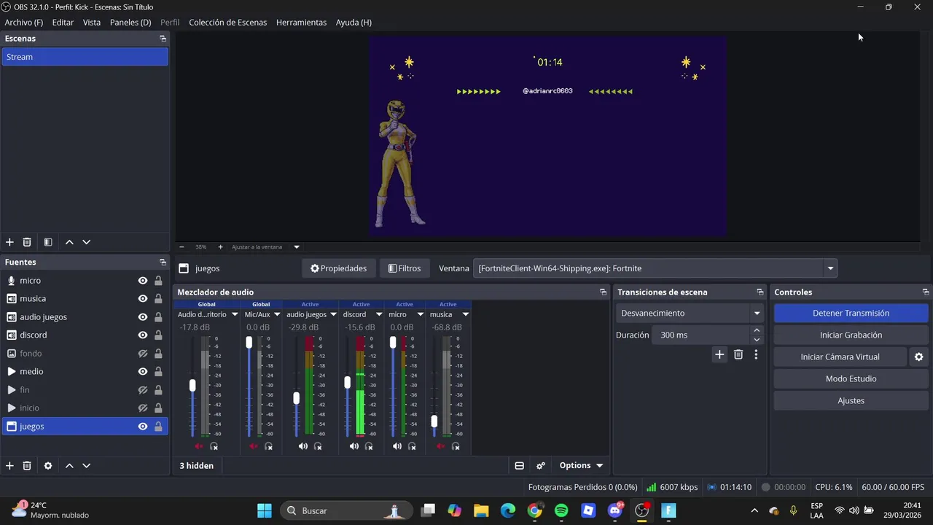Screen dimensions: 933x525
Task: Pop out the Controles dock icon
Action: (926, 292)
